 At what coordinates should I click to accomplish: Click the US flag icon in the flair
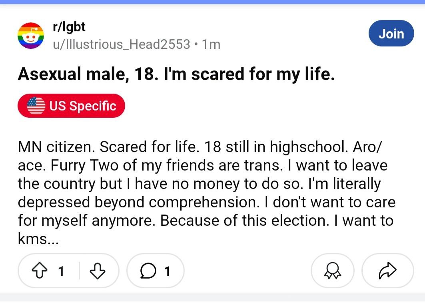36,106
